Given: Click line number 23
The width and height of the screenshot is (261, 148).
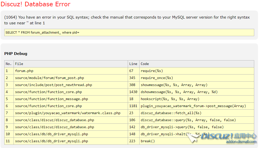Looking at the screenshot, I should [x=134, y=113].
